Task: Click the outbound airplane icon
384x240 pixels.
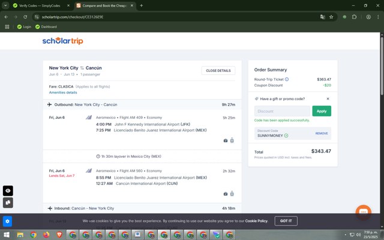Action: click(50, 104)
